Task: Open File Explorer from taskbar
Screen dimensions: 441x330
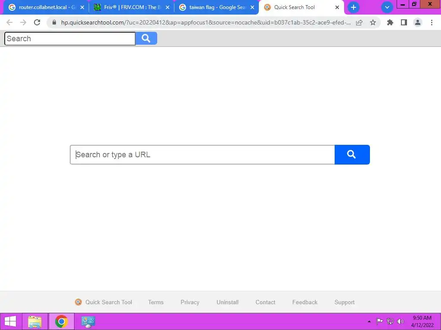Action: coord(35,321)
